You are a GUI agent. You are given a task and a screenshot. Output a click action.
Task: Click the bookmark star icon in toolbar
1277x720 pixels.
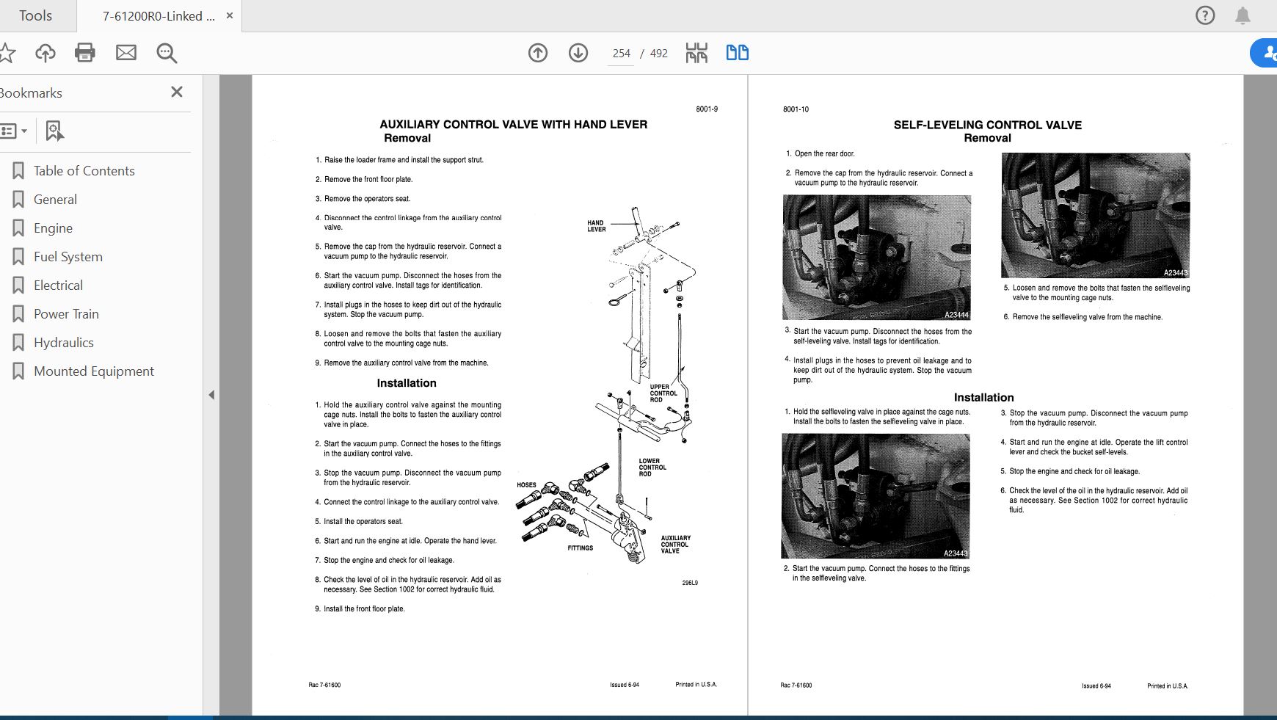click(6, 53)
